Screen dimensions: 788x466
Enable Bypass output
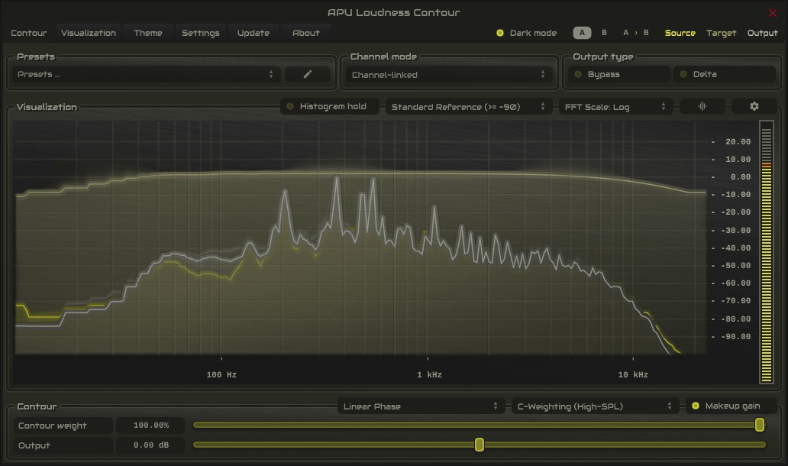(619, 74)
